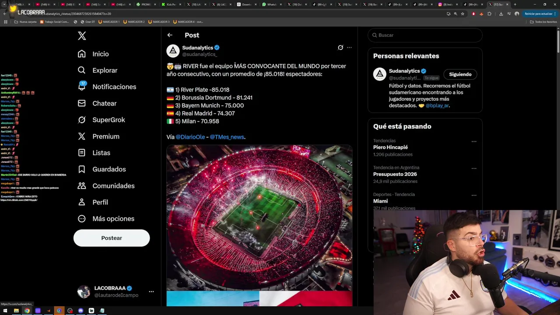Switch to the WhatsApp browser tab

coord(271,4)
